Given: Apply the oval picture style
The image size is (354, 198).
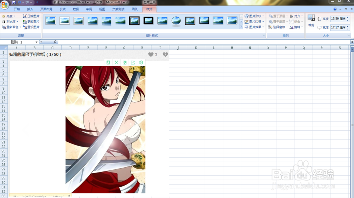Looking at the screenshot, I should click(x=176, y=21).
